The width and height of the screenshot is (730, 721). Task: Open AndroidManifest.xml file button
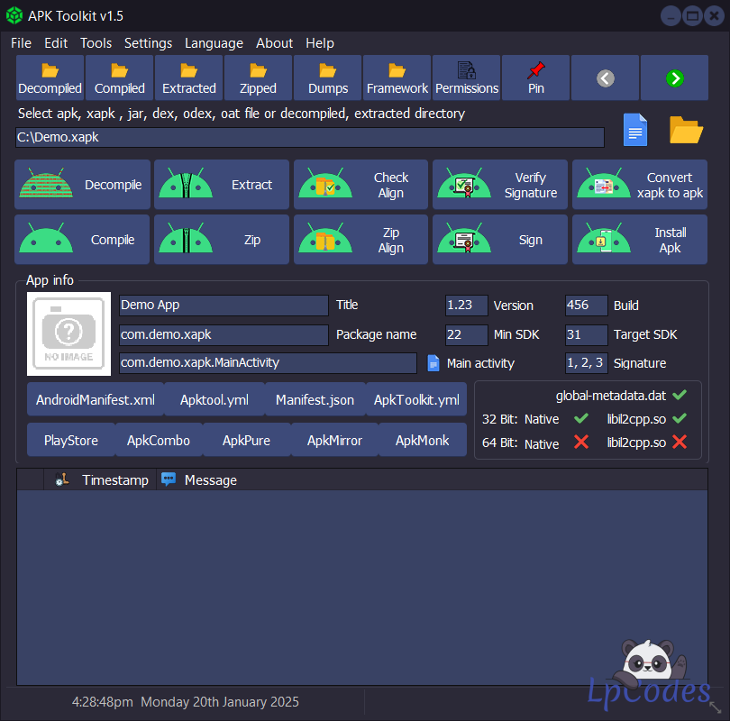(96, 399)
